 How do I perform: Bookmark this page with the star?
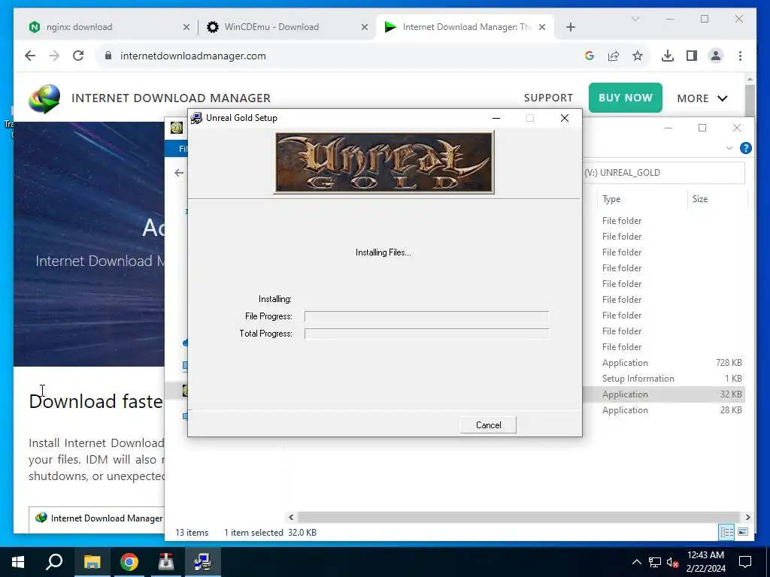(638, 56)
